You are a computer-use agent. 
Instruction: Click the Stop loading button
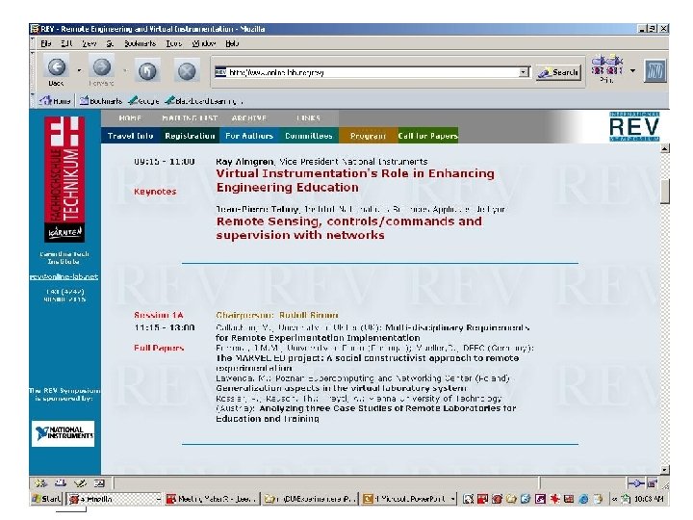click(x=187, y=71)
